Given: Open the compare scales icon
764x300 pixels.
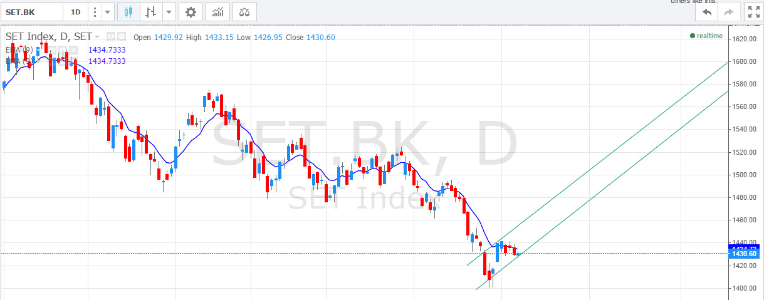Looking at the screenshot, I should point(244,12).
